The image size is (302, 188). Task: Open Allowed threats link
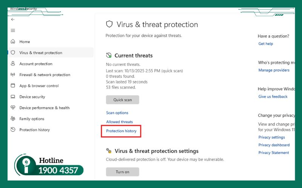pyautogui.click(x=119, y=122)
